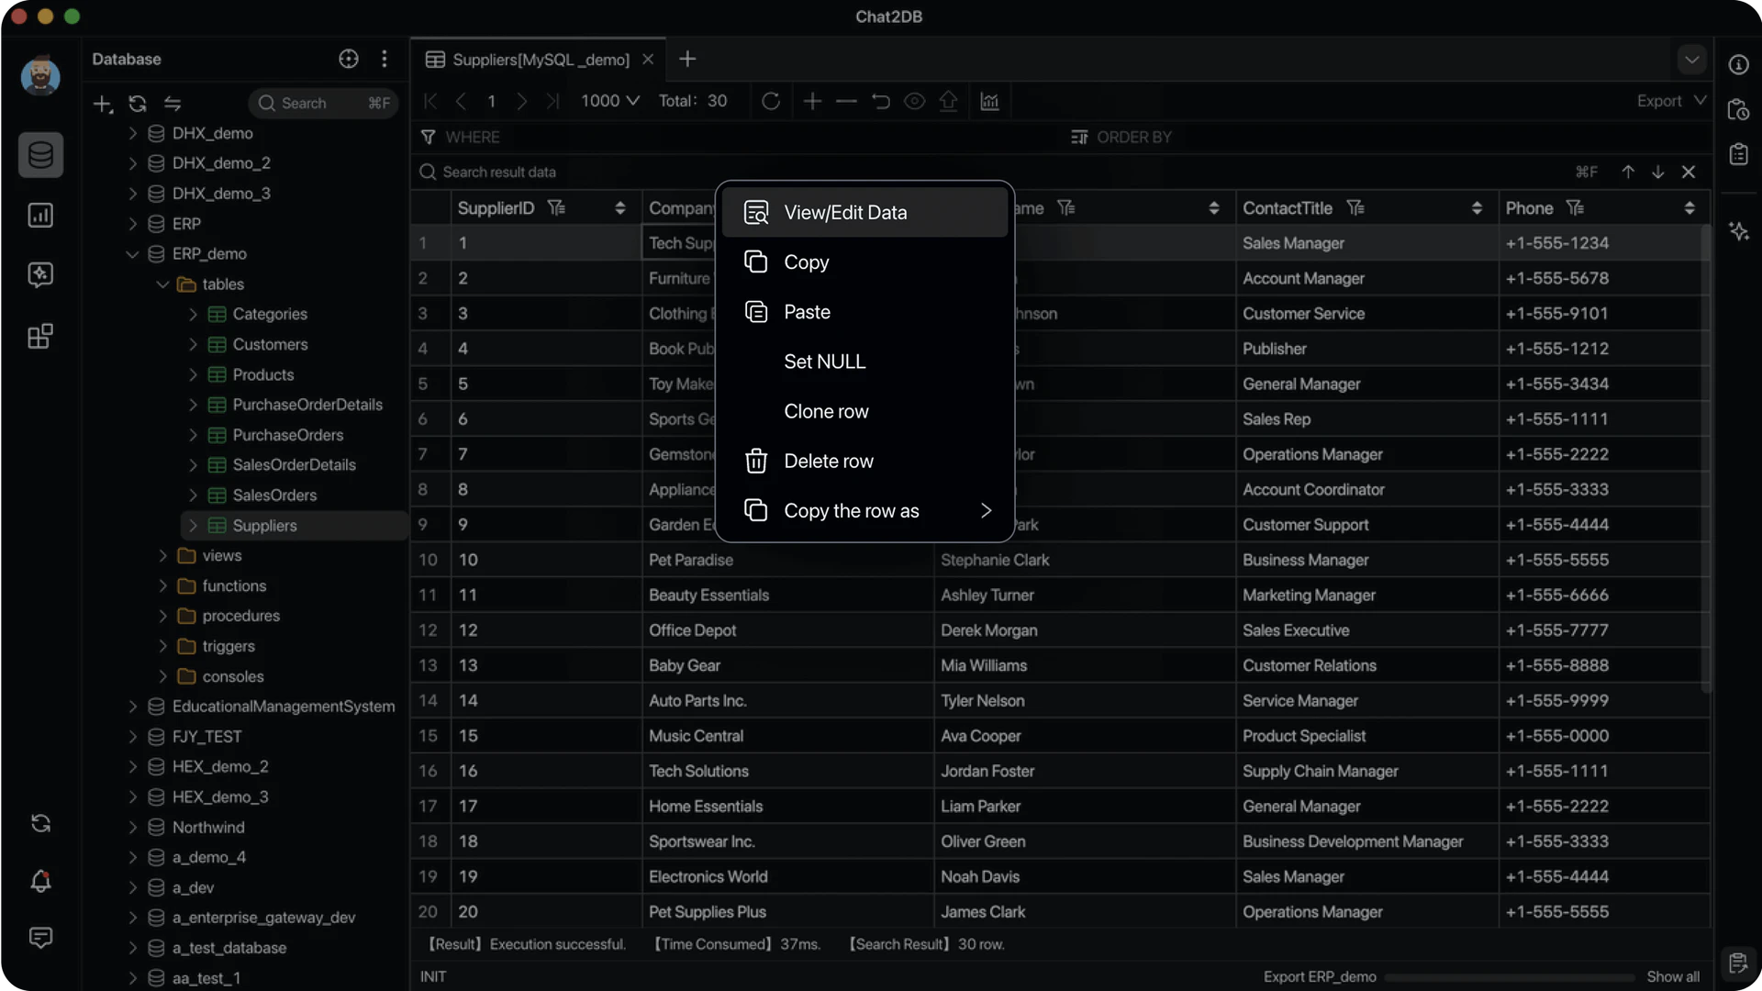Toggle the pending changes preview eye icon
Image resolution: width=1762 pixels, height=991 pixels.
click(915, 101)
